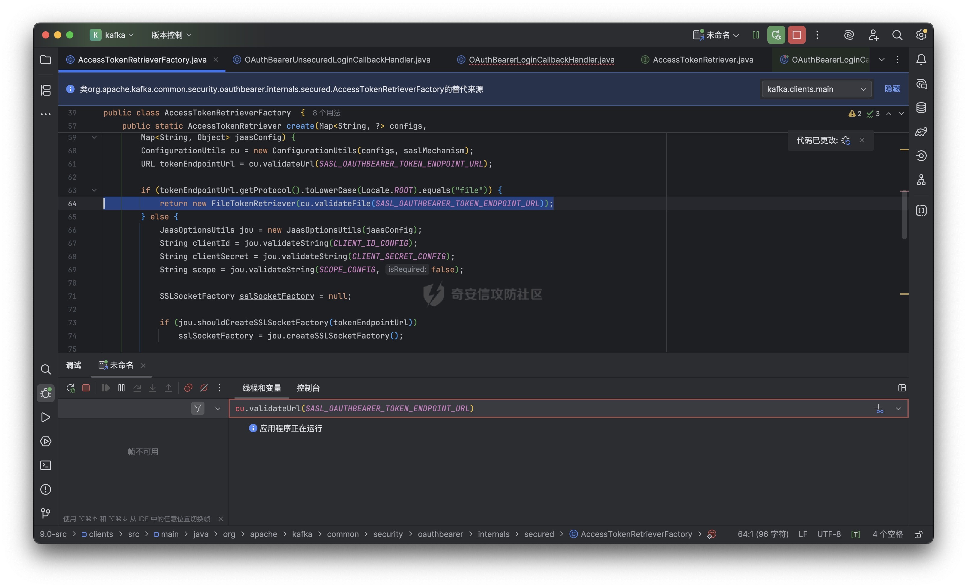Step over in debug toolbar
The image size is (967, 588).
pos(137,387)
